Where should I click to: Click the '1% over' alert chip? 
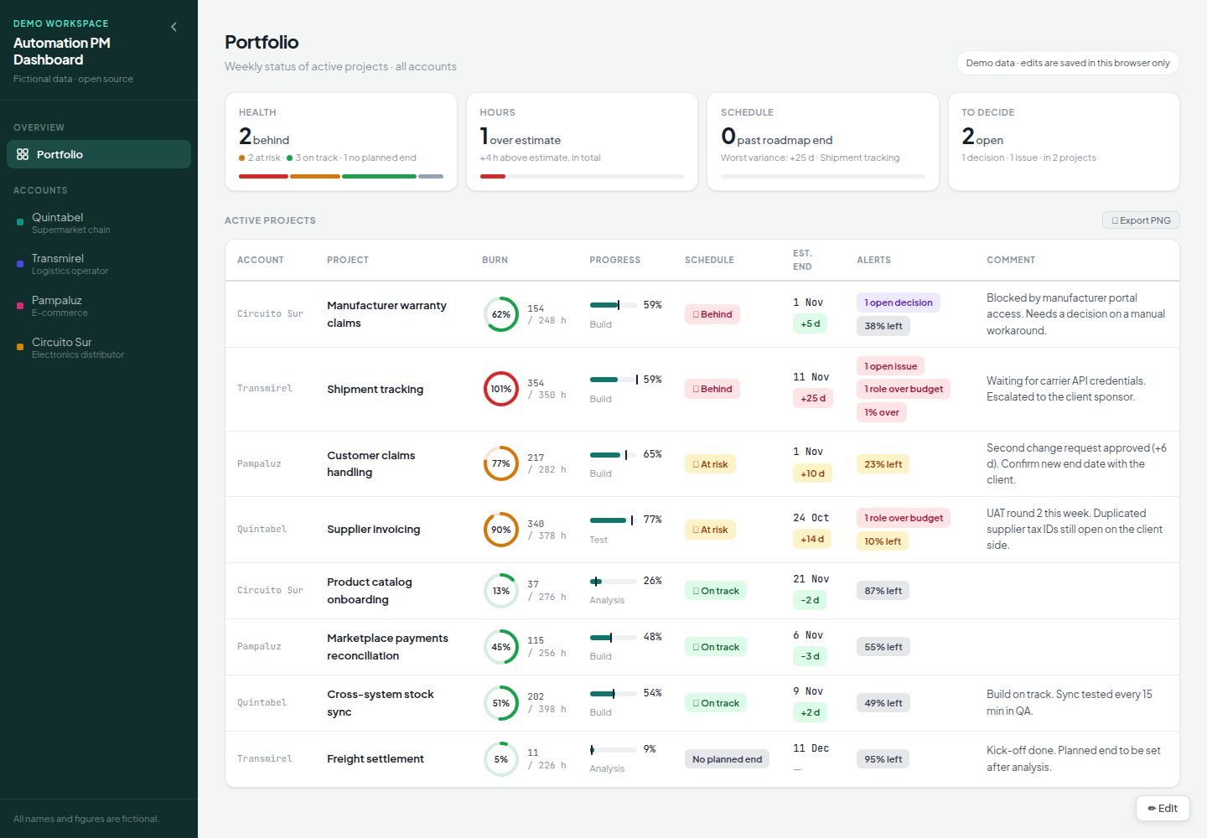pos(882,412)
